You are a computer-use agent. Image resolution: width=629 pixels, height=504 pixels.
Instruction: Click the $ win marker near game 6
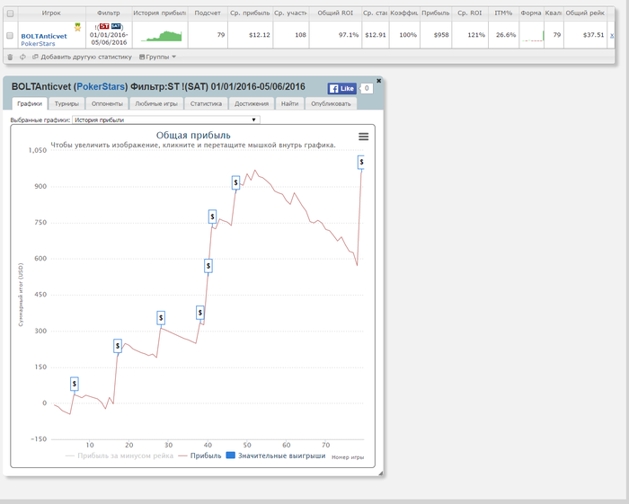click(x=75, y=385)
